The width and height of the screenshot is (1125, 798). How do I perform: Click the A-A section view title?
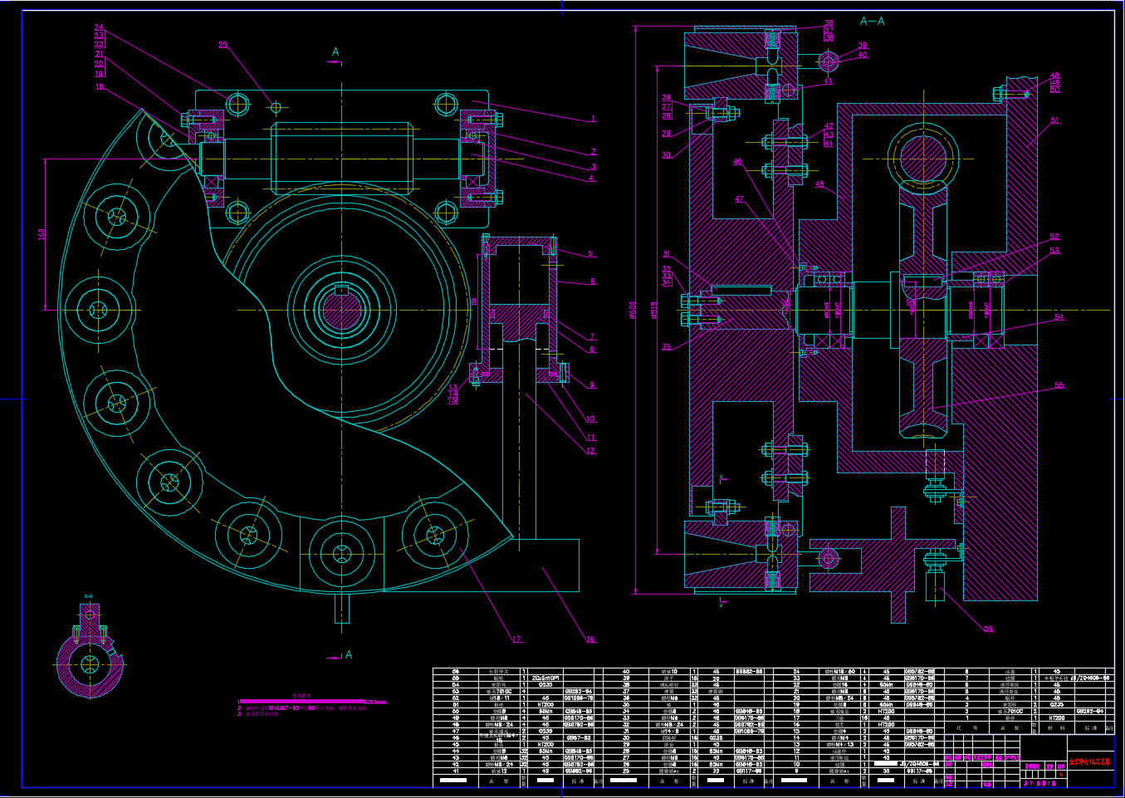pyautogui.click(x=872, y=21)
